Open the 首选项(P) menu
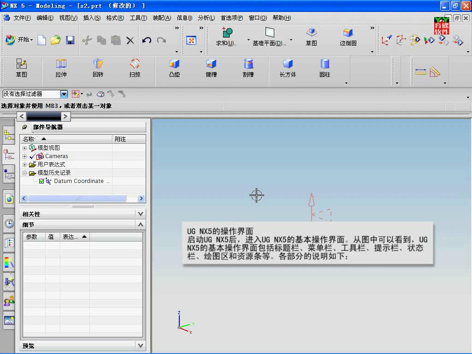 232,18
